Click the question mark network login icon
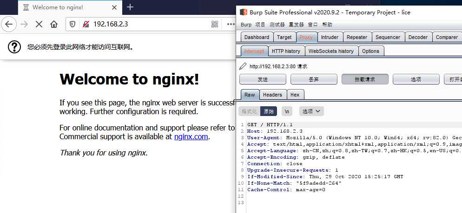This screenshot has height=213, width=462. [14, 47]
